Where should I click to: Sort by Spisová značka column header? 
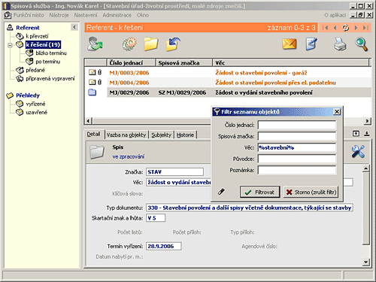tap(184, 62)
